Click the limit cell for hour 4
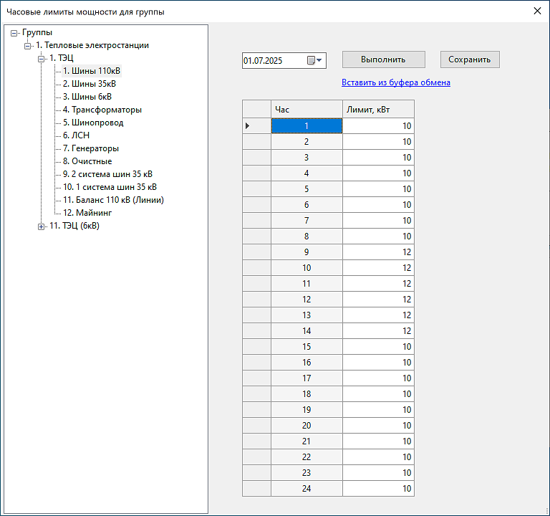The image size is (550, 516). [x=378, y=173]
